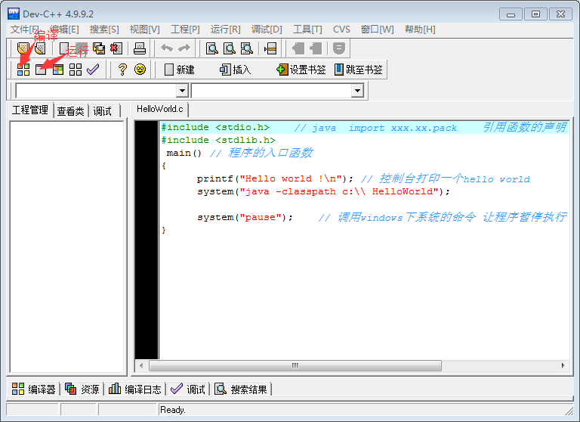Open the 编译日志 bottom tab
This screenshot has width=580, height=422.
tap(135, 389)
